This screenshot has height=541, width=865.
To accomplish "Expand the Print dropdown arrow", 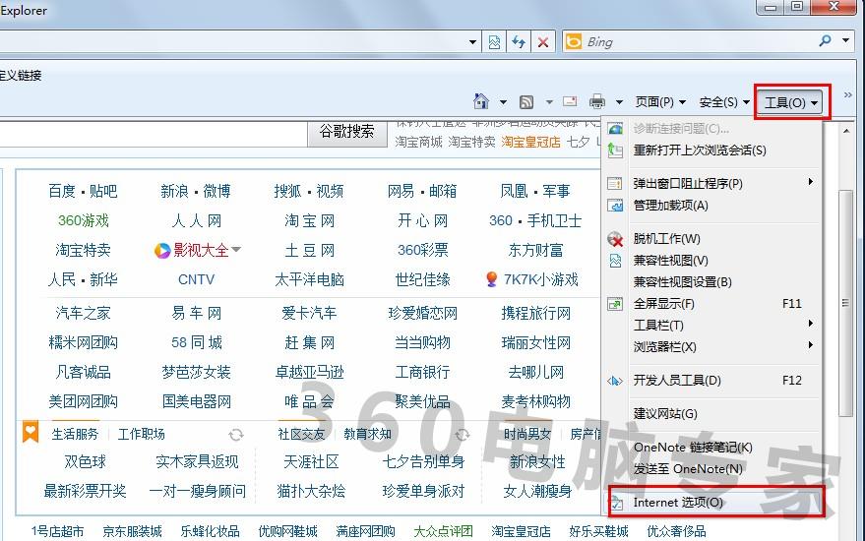I will 619,102.
